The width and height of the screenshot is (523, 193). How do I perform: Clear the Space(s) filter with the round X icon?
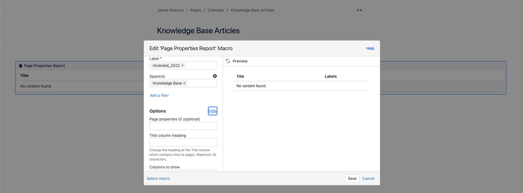click(x=215, y=76)
